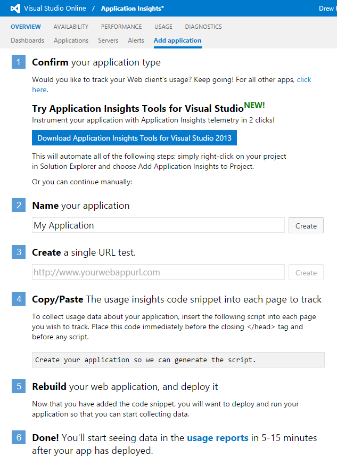Viewport: 337px width, 473px height.
Task: Select the Usage tab
Action: click(x=163, y=27)
